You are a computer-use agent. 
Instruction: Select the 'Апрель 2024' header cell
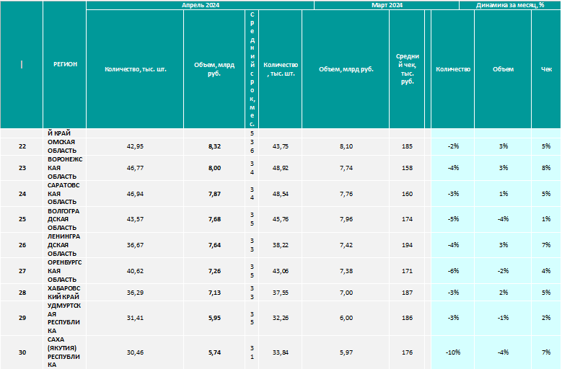200,5
